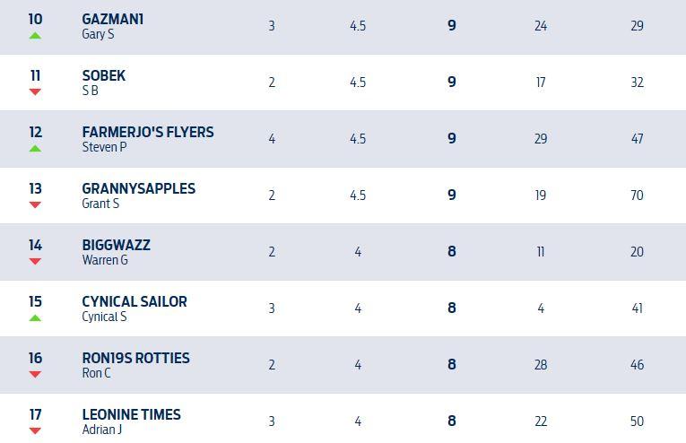Viewport: 686px width, 443px height.
Task: Select LEONINE TIMES team name
Action: click(x=131, y=414)
